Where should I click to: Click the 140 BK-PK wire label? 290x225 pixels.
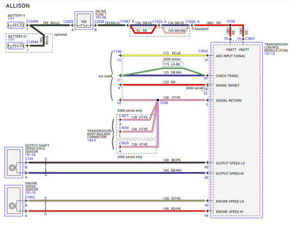[172, 160]
